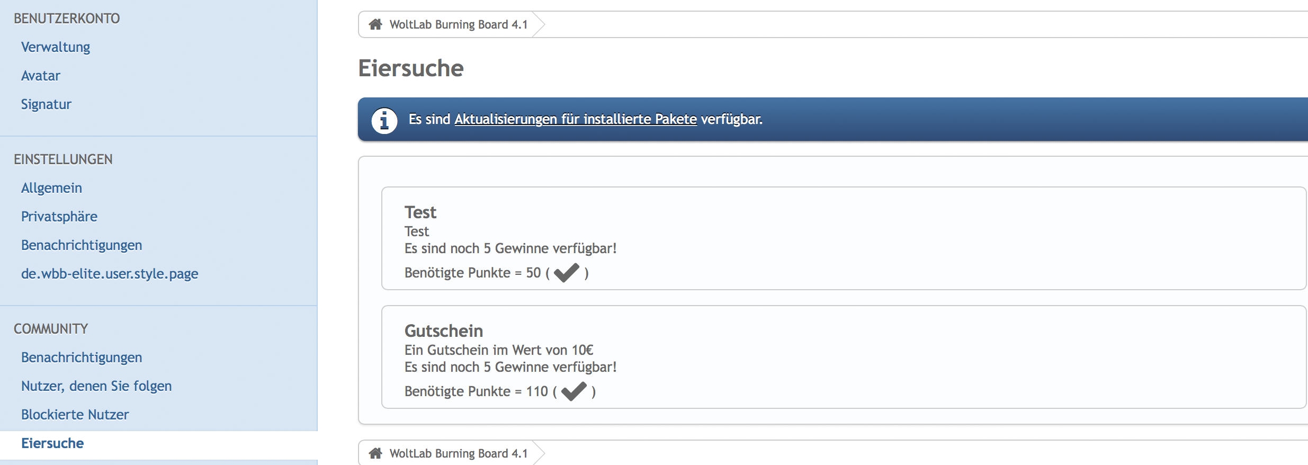Open Nutzer, denen Sie folgen
Screen dimensions: 1308x465
96,386
